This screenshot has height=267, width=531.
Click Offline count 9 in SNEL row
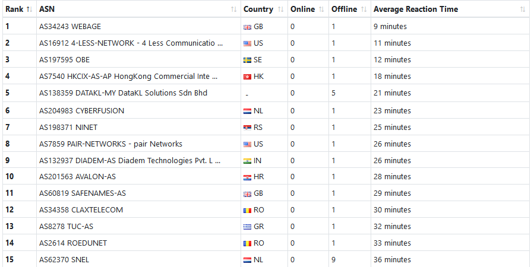[x=334, y=259]
